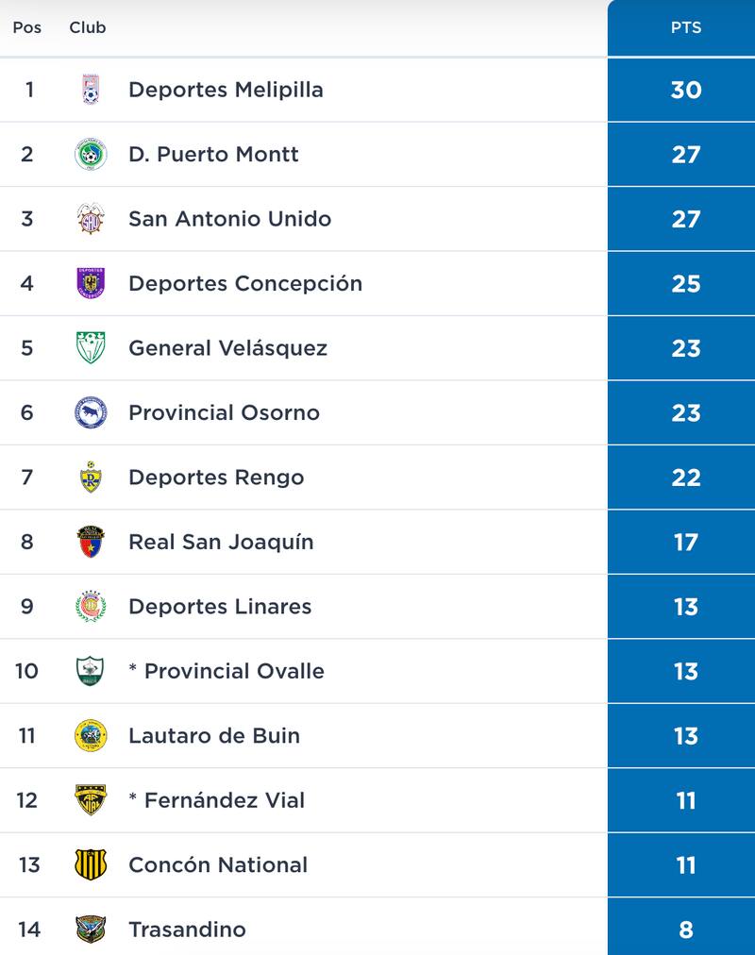Select the Deportes Linares crest
755x955 pixels.
tap(92, 606)
